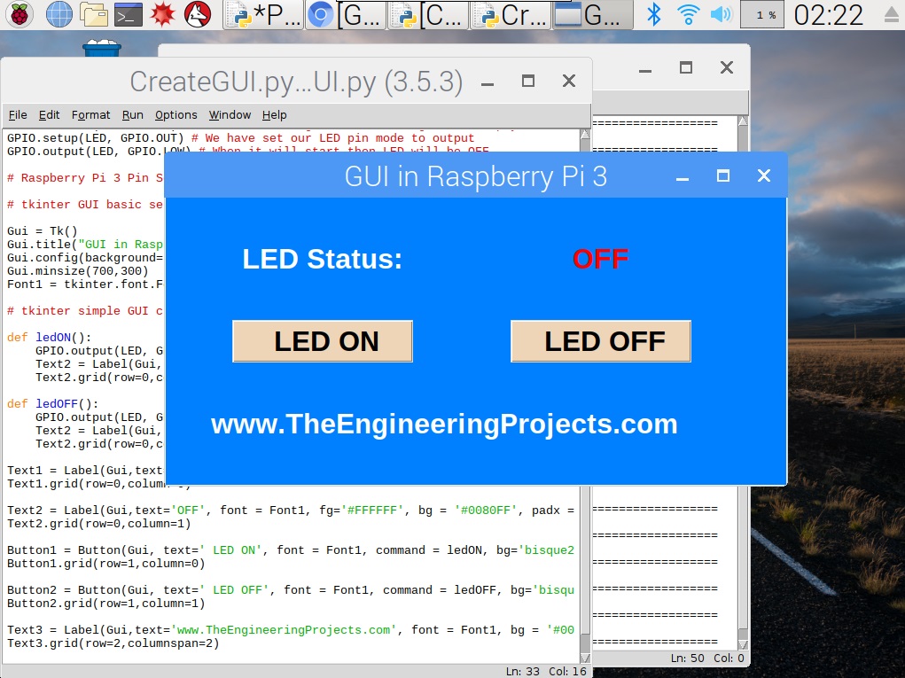The height and width of the screenshot is (678, 905).
Task: Click the LED ON button
Action: (x=323, y=341)
